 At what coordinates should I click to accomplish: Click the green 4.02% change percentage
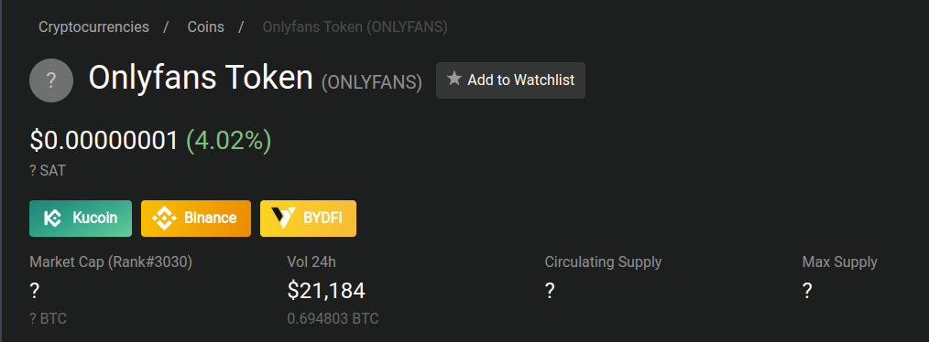(x=229, y=141)
